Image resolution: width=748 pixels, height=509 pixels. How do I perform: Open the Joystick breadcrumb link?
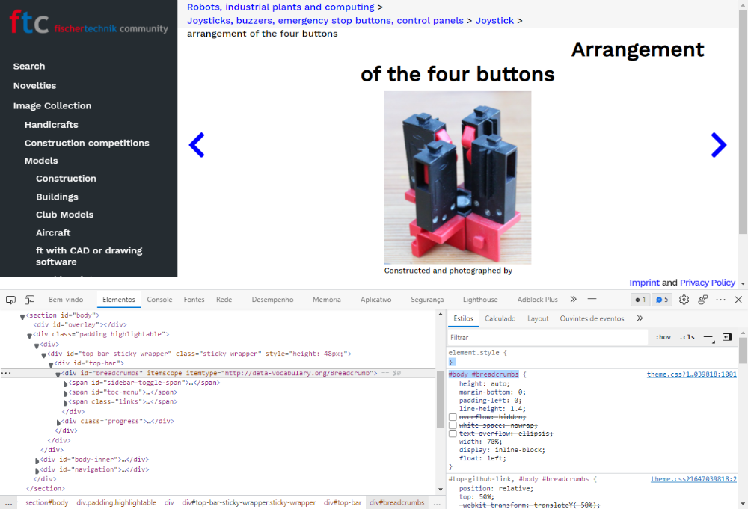494,20
